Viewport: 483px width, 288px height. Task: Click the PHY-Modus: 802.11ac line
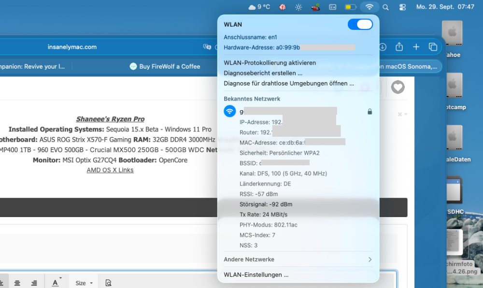click(x=268, y=225)
